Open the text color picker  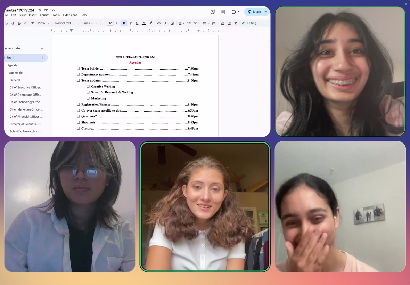[x=144, y=23]
